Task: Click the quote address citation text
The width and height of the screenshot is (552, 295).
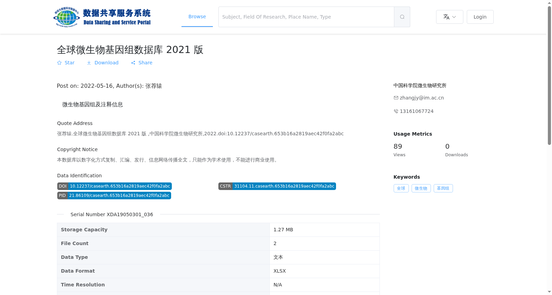Action: point(200,134)
